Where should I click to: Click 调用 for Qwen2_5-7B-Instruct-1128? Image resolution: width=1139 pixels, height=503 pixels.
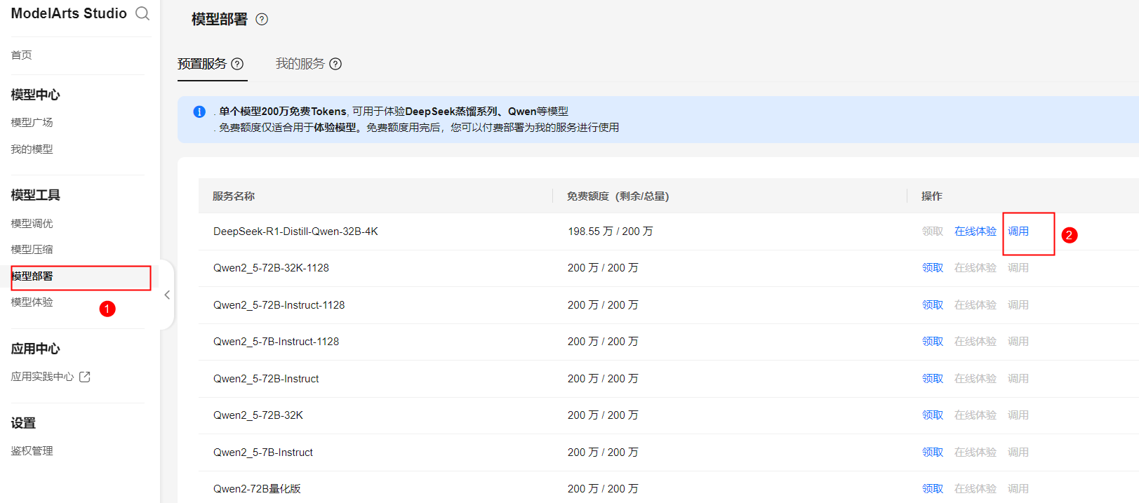point(1018,341)
